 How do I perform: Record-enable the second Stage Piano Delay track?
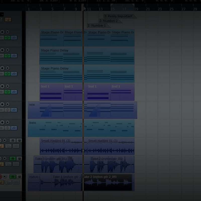[2, 68]
